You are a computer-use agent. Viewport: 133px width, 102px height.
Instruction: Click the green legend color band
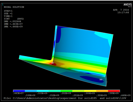click(66, 91)
